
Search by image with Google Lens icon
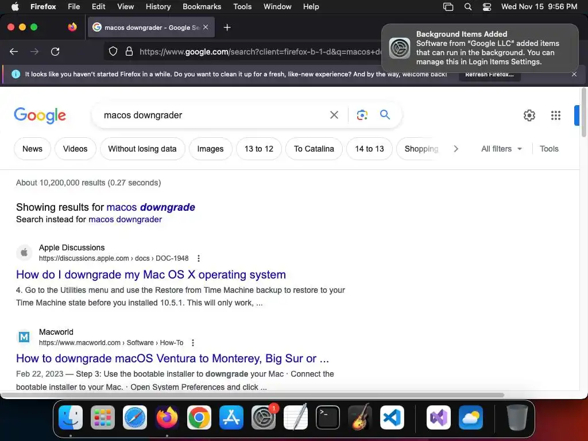362,115
